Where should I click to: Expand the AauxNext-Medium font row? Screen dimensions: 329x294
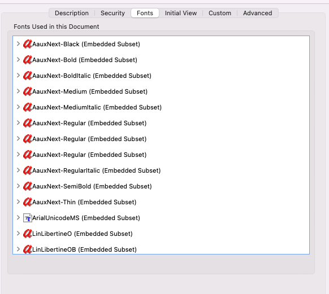[x=18, y=91]
